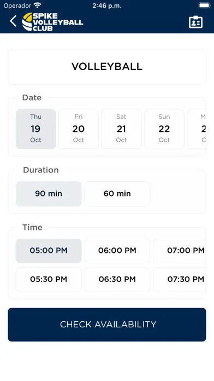Tap the battery indicator icon
Viewport: 214px width, 381px height.
click(205, 5)
